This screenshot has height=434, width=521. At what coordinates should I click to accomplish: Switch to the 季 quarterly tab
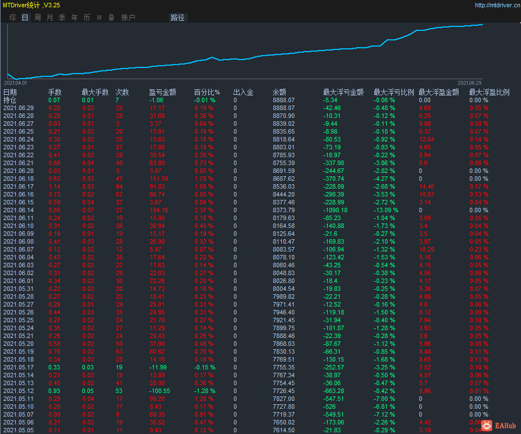coord(62,17)
